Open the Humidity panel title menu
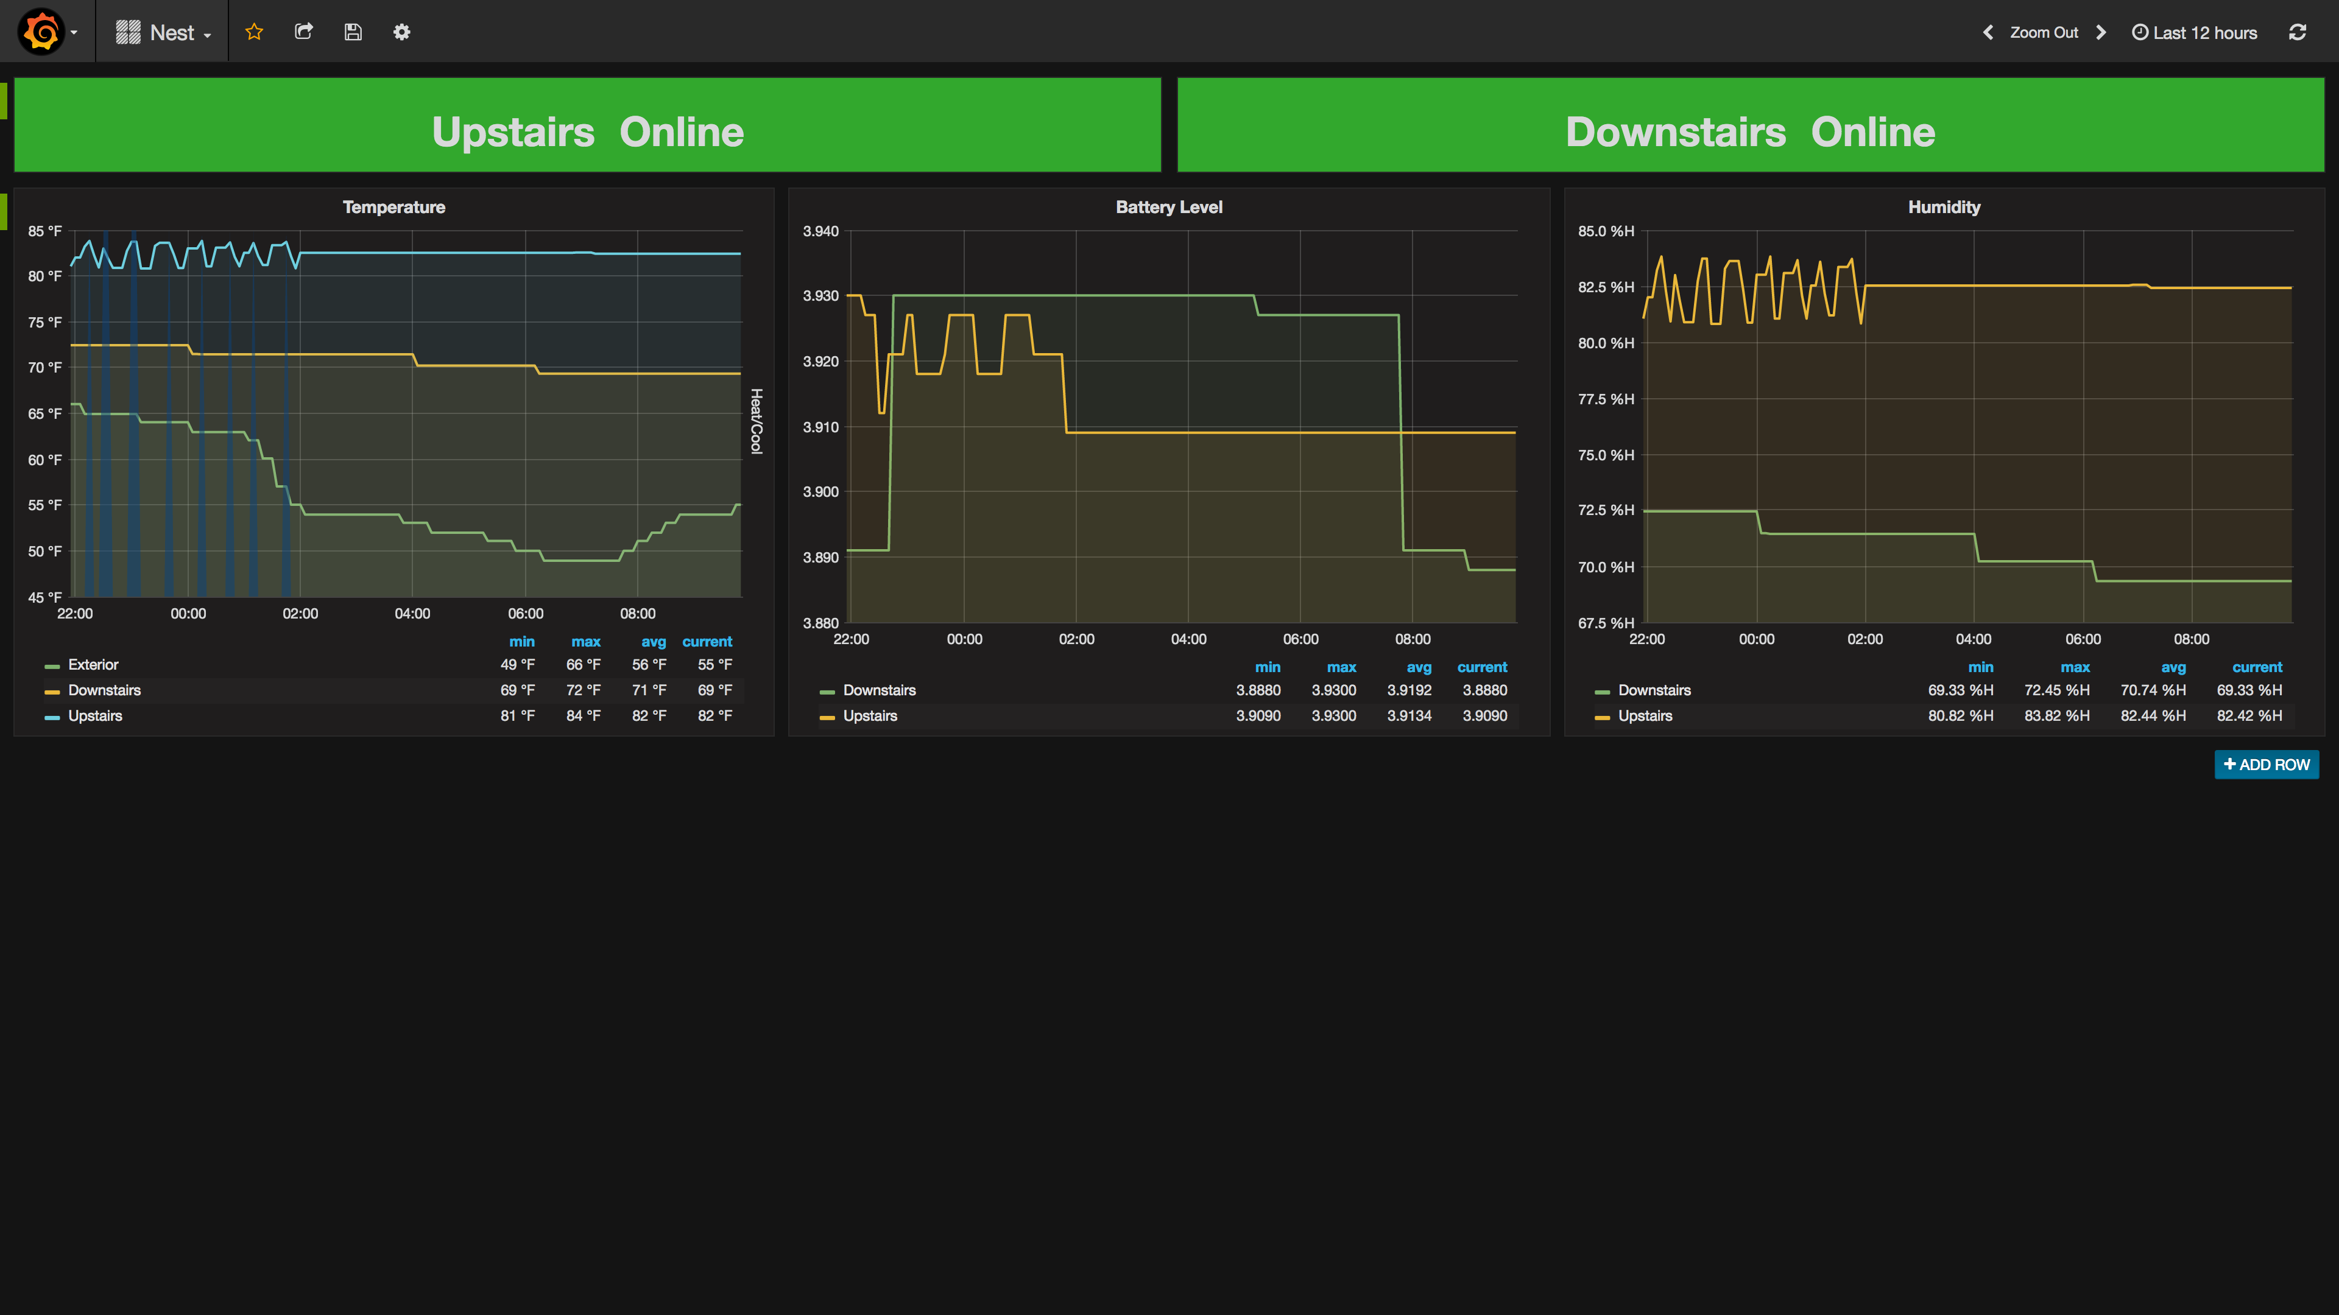2339x1315 pixels. tap(1943, 207)
